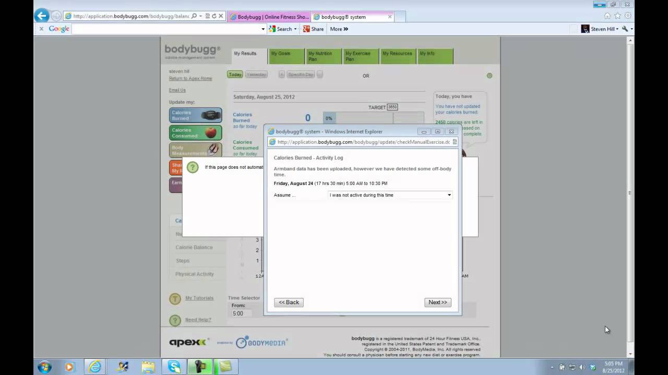
Task: Click the Next >> button
Action: coord(438,302)
